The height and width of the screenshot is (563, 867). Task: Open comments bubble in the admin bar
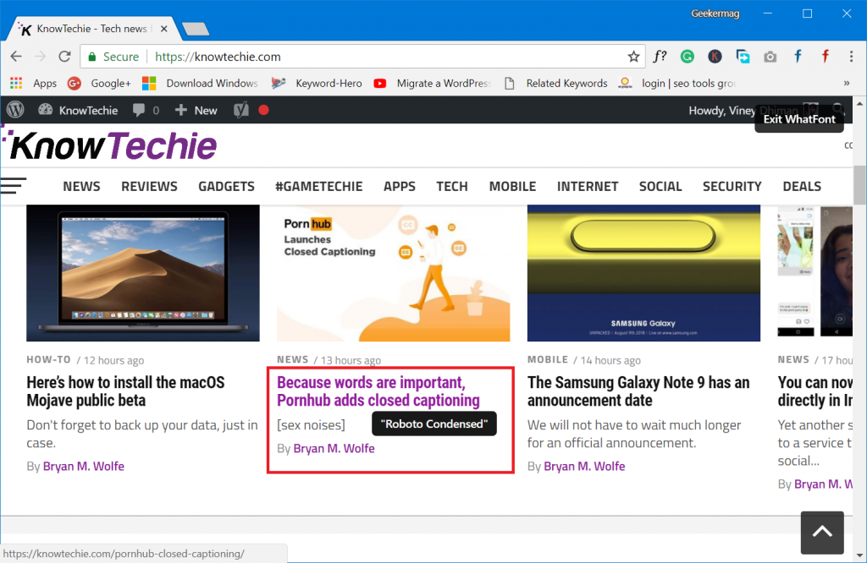[146, 111]
